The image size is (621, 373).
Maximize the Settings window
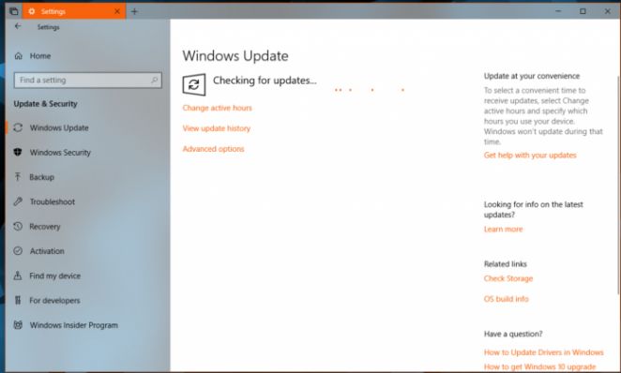[x=583, y=11]
